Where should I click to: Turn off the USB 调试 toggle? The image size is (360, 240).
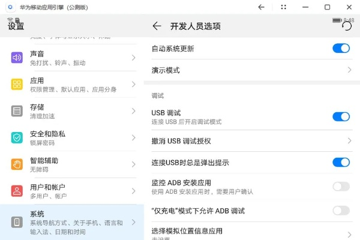click(x=341, y=116)
